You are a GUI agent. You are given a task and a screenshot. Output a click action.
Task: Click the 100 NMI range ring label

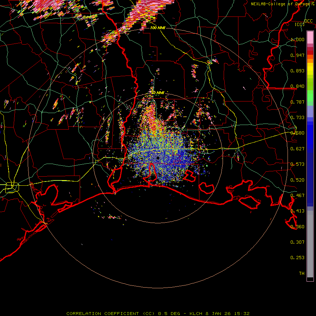click(x=158, y=28)
